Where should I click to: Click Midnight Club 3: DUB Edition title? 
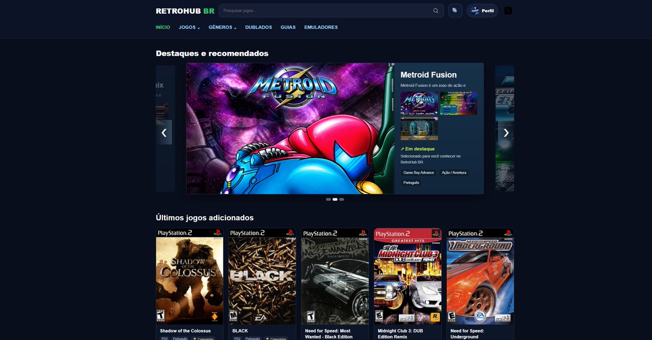(x=400, y=333)
